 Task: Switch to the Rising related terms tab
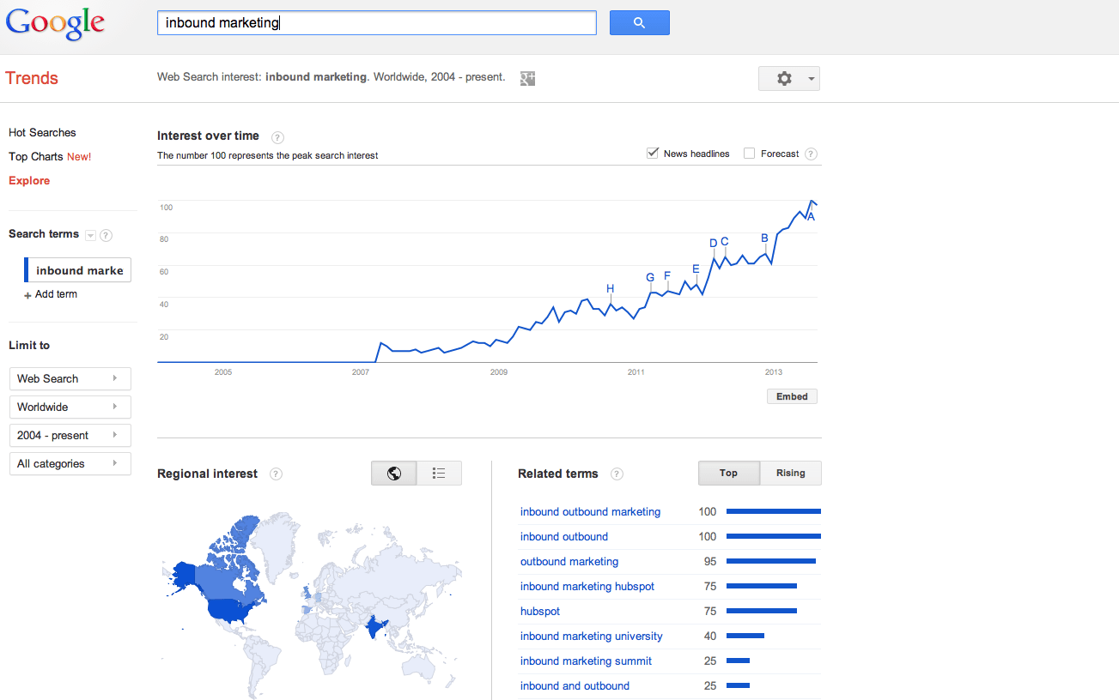point(791,474)
